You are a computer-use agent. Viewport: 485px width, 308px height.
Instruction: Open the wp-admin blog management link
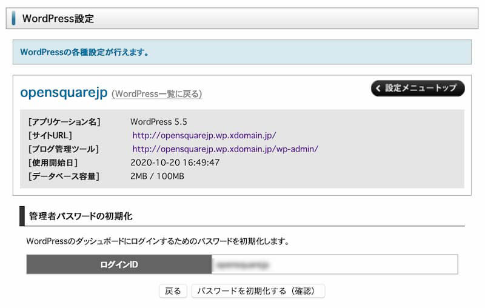point(225,149)
